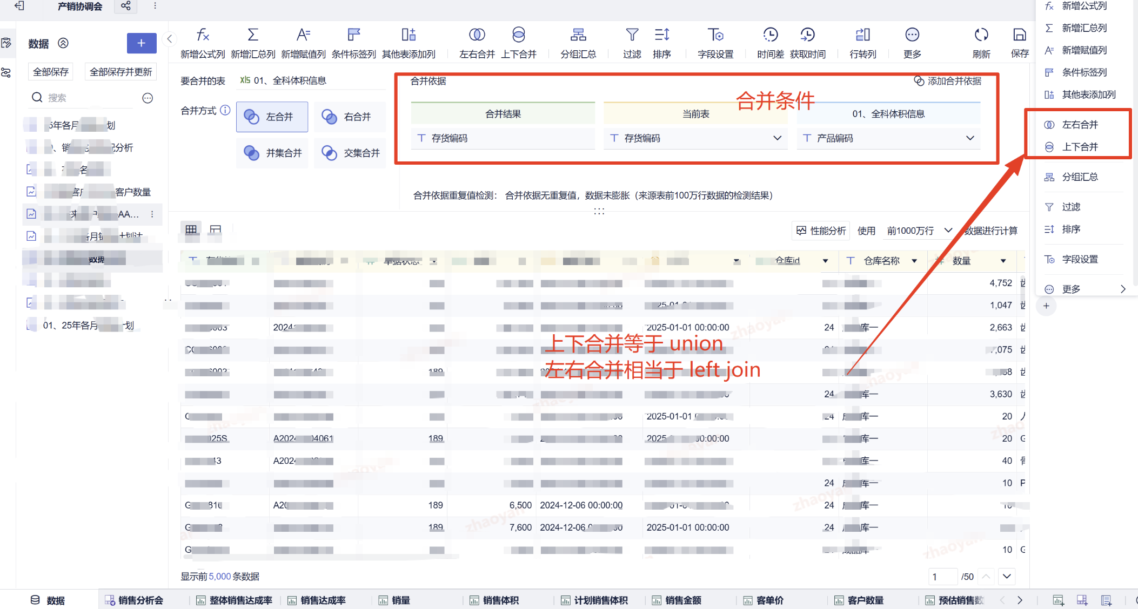Switch to the header-only view icon
This screenshot has height=609, width=1138.
216,230
